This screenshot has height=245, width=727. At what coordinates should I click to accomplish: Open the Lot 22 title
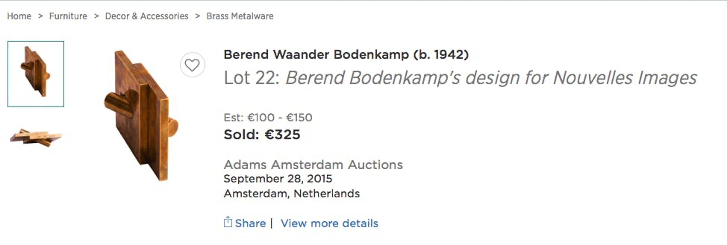point(460,78)
